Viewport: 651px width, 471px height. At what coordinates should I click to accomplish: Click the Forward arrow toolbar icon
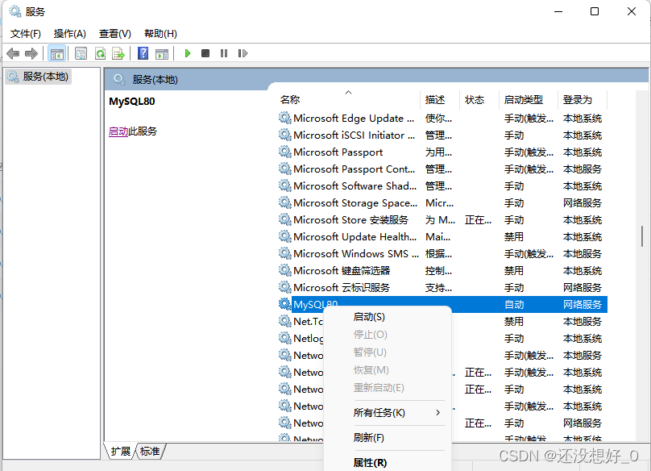(x=31, y=53)
